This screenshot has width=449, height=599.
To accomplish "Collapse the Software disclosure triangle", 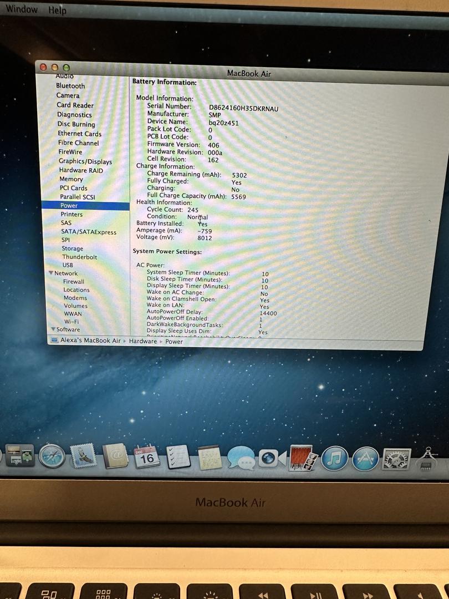I will pyautogui.click(x=53, y=329).
